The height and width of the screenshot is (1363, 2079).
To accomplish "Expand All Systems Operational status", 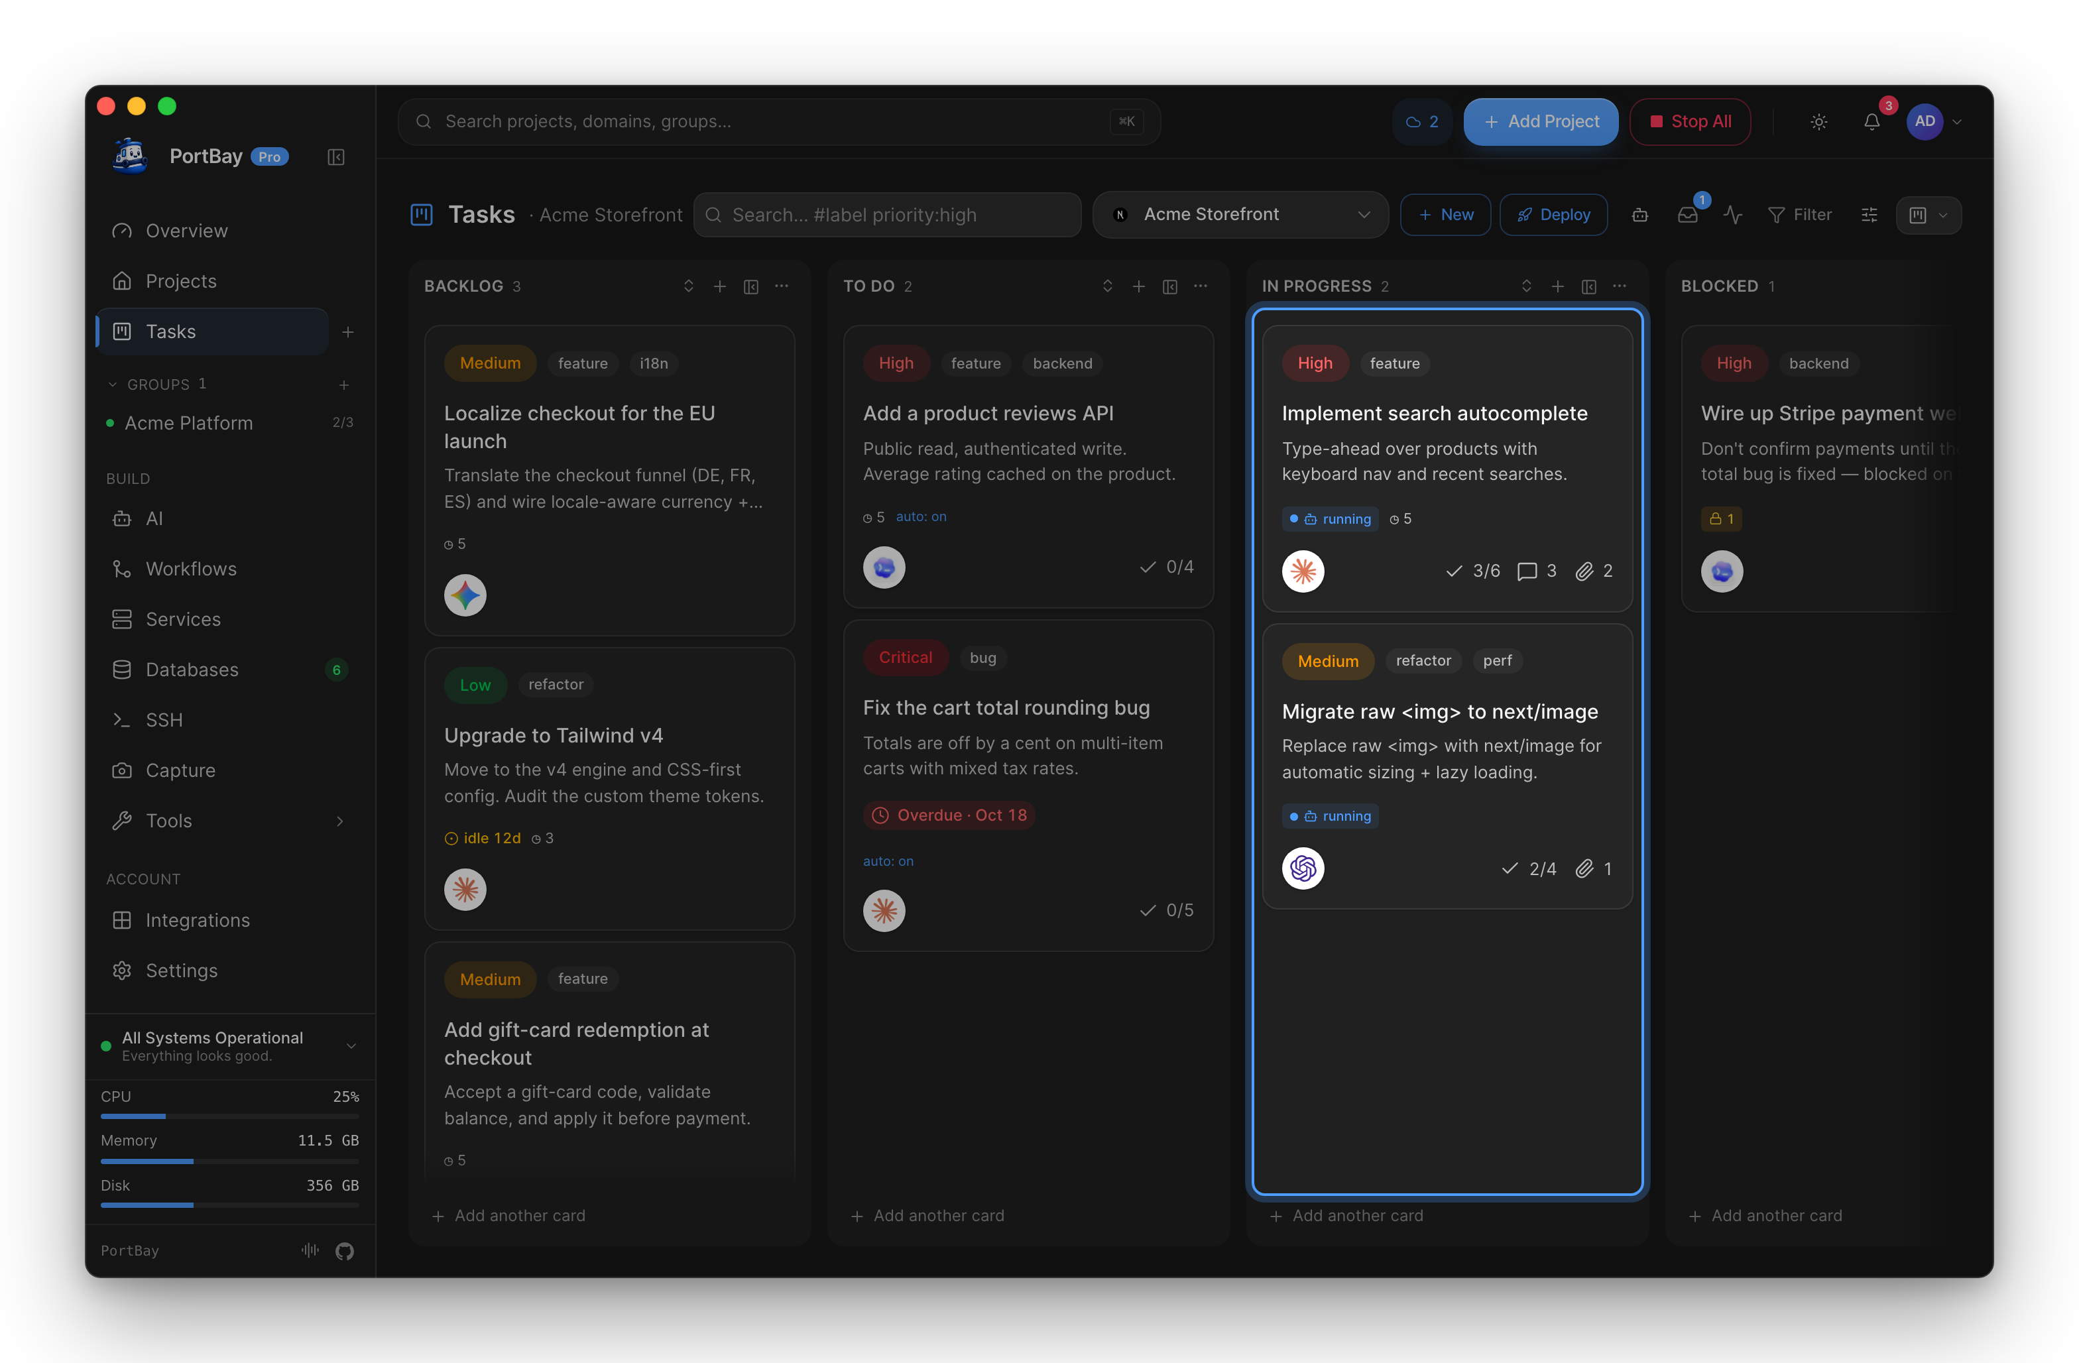I will coord(351,1046).
